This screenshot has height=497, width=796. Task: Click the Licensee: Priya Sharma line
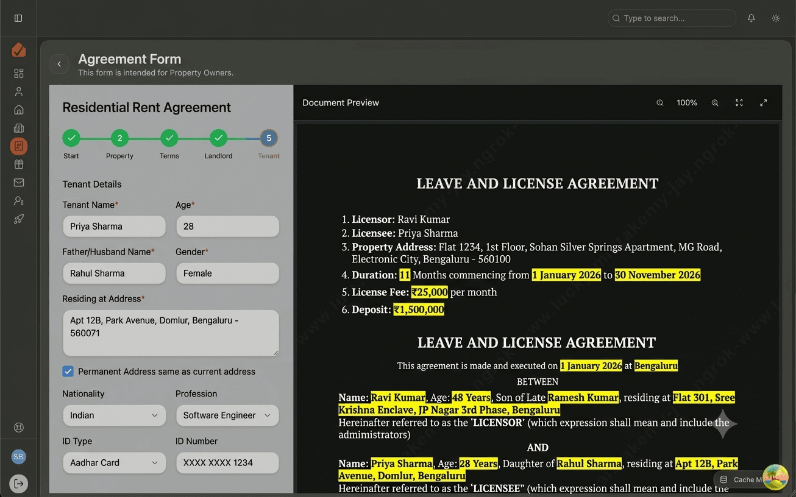pyautogui.click(x=405, y=233)
